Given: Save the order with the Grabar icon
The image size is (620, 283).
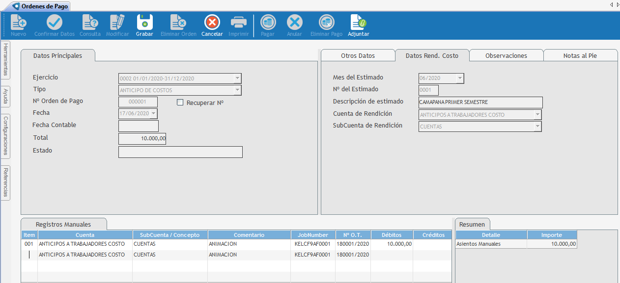Looking at the screenshot, I should [x=144, y=23].
